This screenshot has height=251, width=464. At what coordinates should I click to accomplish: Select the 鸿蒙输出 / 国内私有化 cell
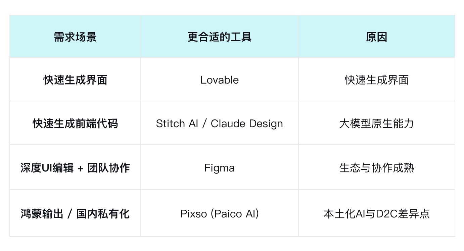[75, 213]
